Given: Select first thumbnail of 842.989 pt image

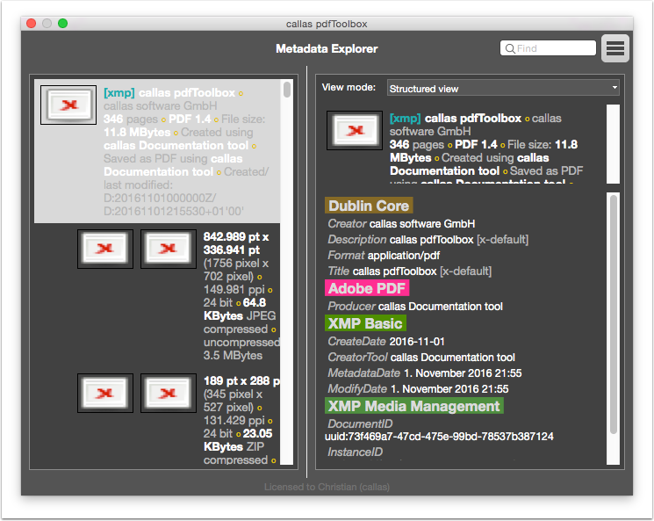Looking at the screenshot, I should [105, 249].
